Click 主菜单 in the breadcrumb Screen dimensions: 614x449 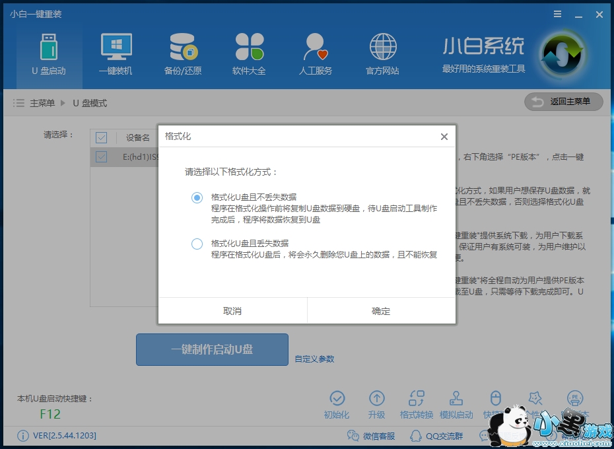tap(42, 103)
